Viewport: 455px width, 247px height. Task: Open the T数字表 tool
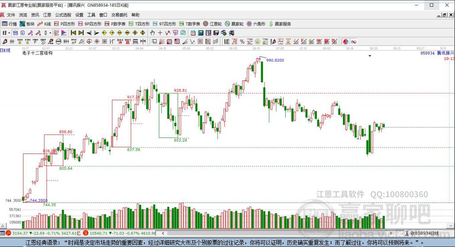(189, 24)
